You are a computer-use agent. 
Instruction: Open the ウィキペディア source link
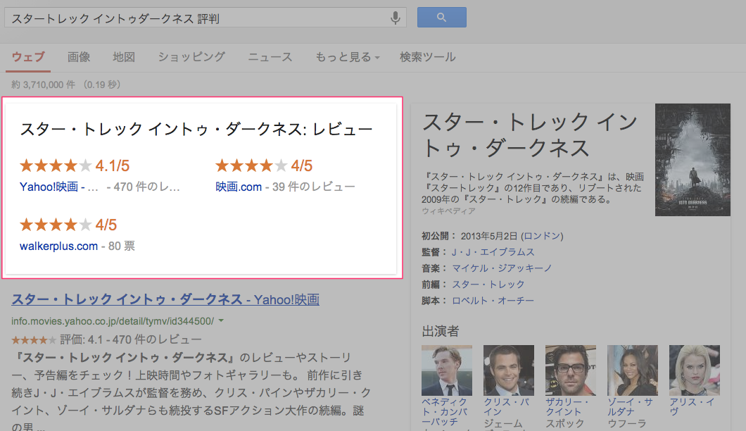448,211
